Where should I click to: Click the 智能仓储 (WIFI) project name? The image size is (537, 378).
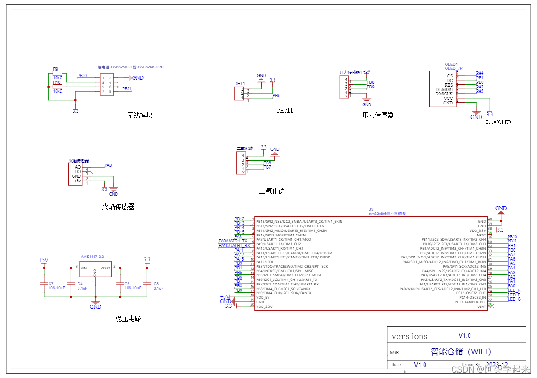[461, 351]
